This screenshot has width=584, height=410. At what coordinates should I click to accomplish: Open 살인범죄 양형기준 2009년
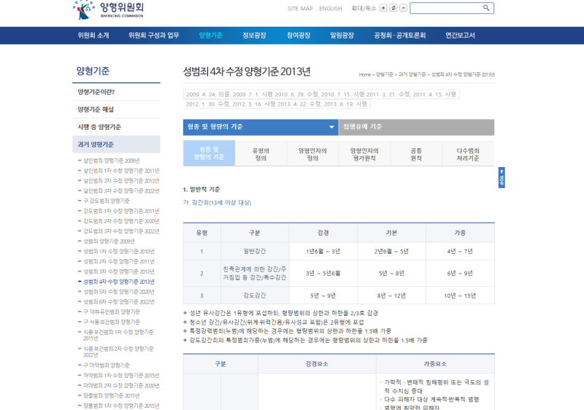pyautogui.click(x=111, y=160)
